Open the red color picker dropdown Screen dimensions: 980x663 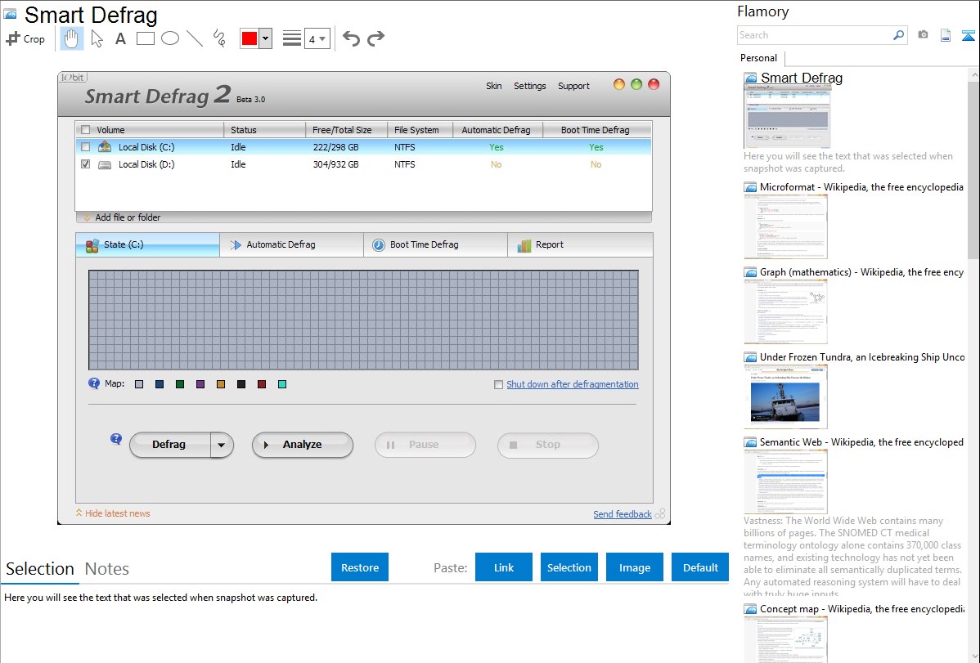(265, 38)
